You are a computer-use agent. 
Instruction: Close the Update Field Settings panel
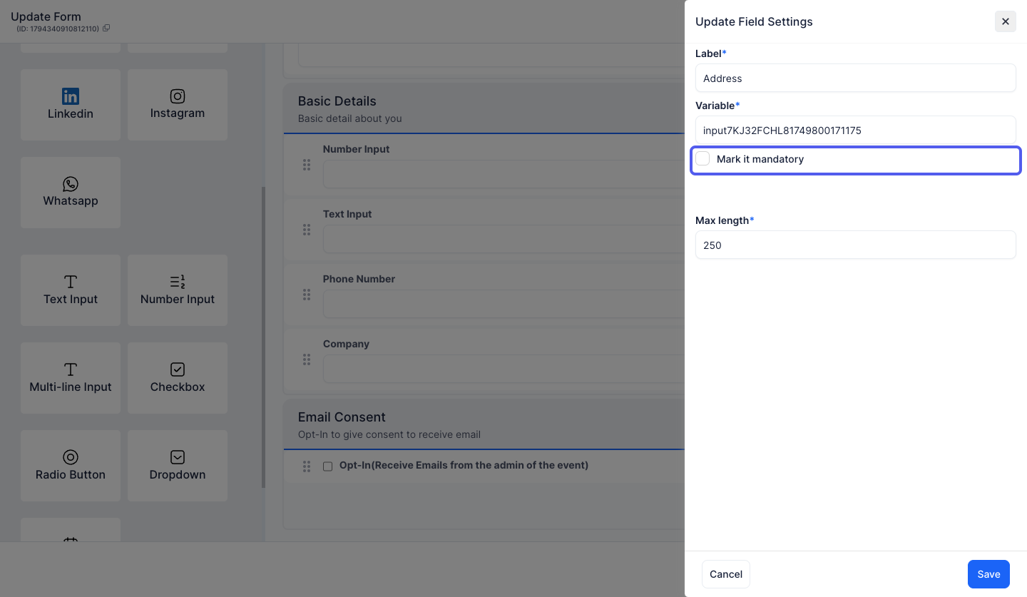pyautogui.click(x=1006, y=21)
